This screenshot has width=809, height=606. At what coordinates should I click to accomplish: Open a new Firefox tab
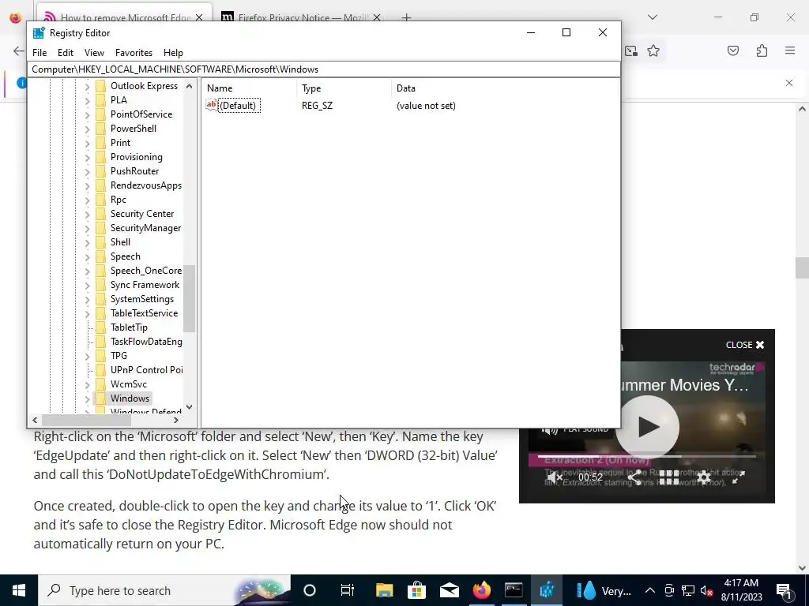[407, 17]
